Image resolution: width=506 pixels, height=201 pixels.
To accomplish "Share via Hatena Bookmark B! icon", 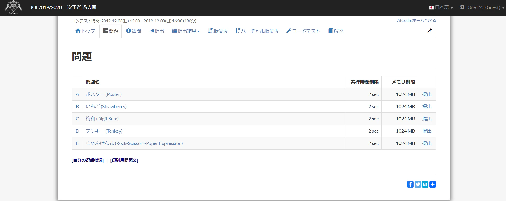I will click(425, 184).
